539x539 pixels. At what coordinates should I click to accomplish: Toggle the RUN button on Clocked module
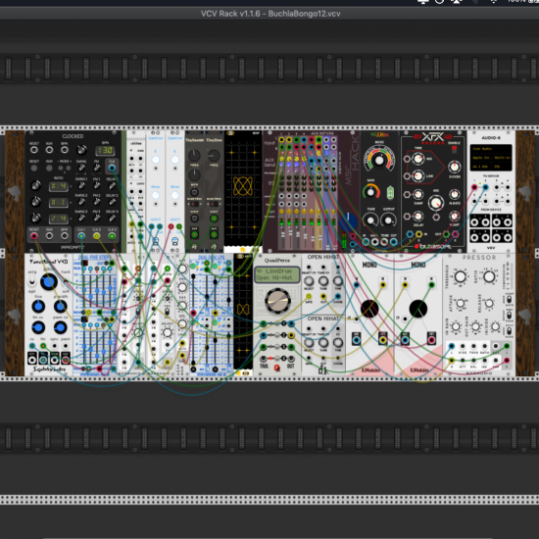pyautogui.click(x=49, y=169)
